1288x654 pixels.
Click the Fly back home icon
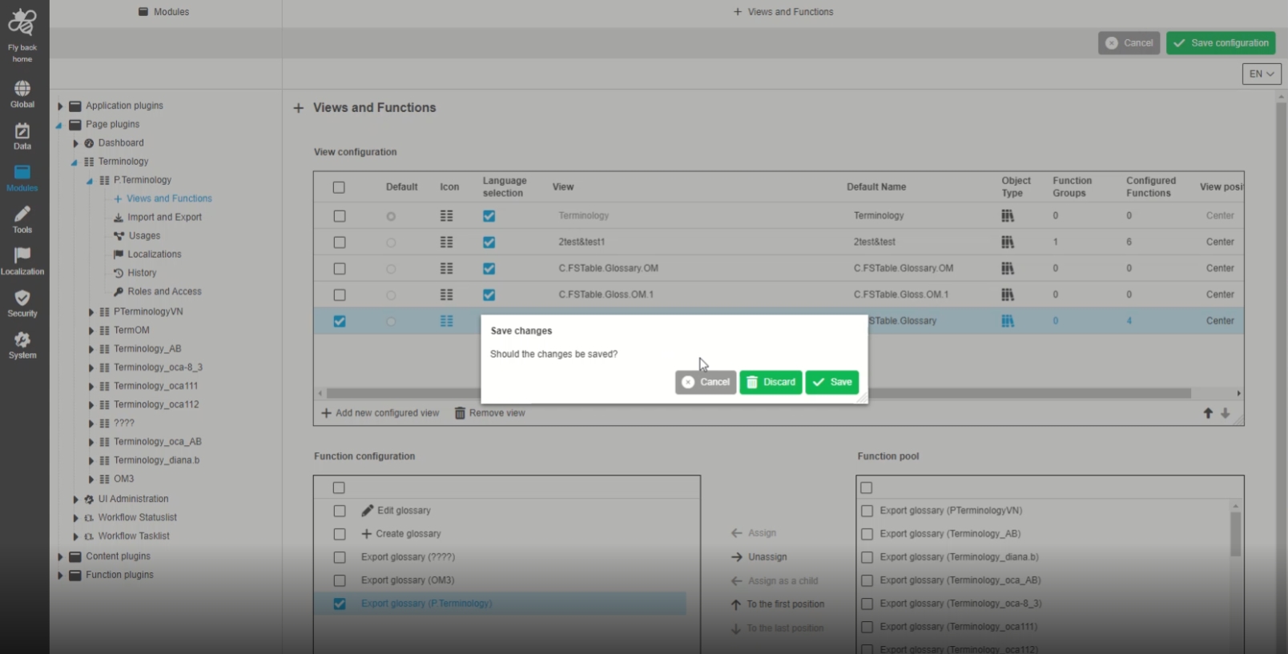click(x=22, y=24)
